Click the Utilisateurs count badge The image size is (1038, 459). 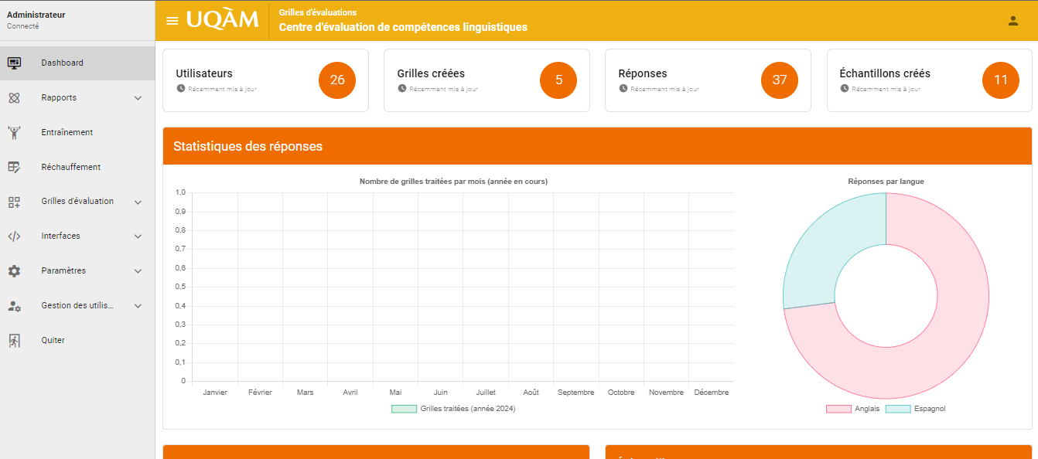[337, 80]
